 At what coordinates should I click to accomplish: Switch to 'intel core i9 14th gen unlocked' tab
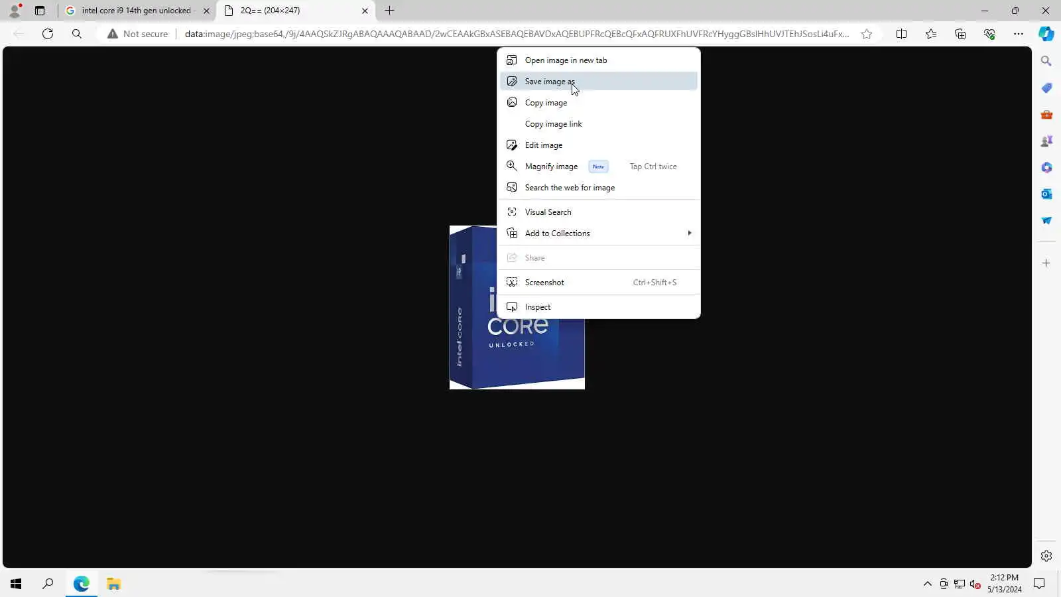pyautogui.click(x=137, y=11)
